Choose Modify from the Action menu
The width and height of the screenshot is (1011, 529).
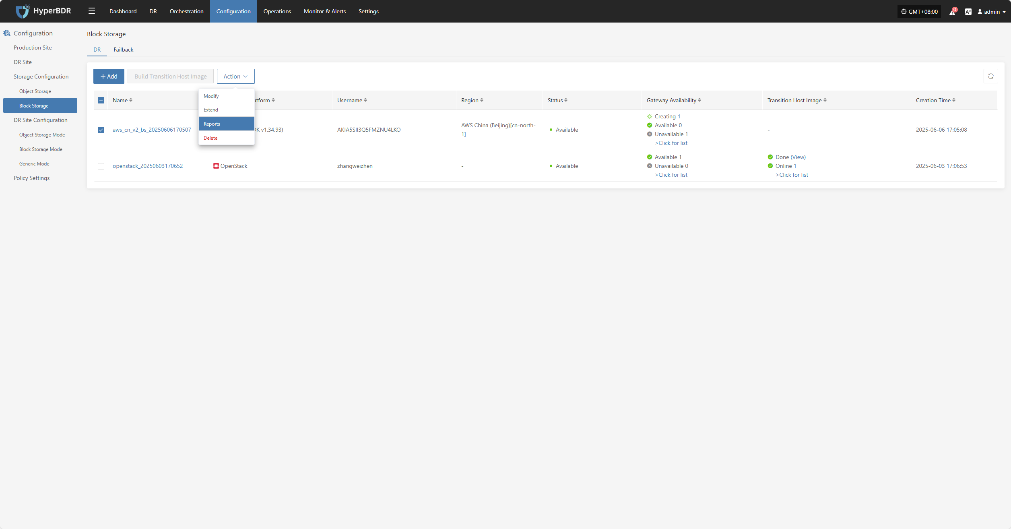[x=227, y=96]
